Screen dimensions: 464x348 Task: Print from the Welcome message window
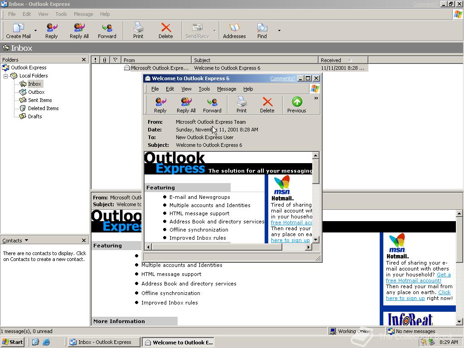click(242, 105)
